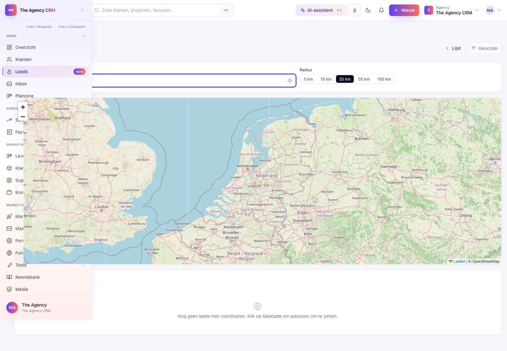Image resolution: width=507 pixels, height=351 pixels.
Task: Click the globe icon in location input
Action: [290, 81]
